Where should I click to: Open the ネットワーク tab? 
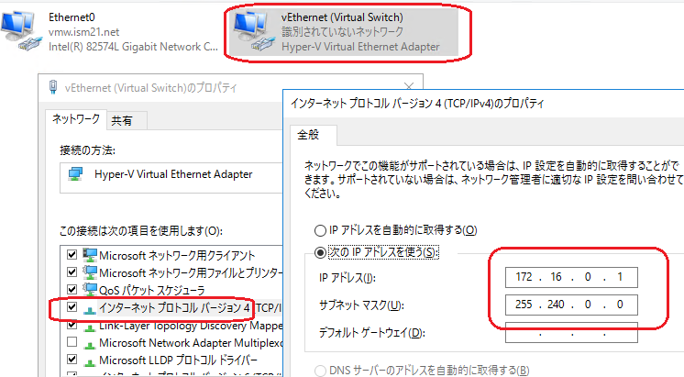tap(75, 120)
